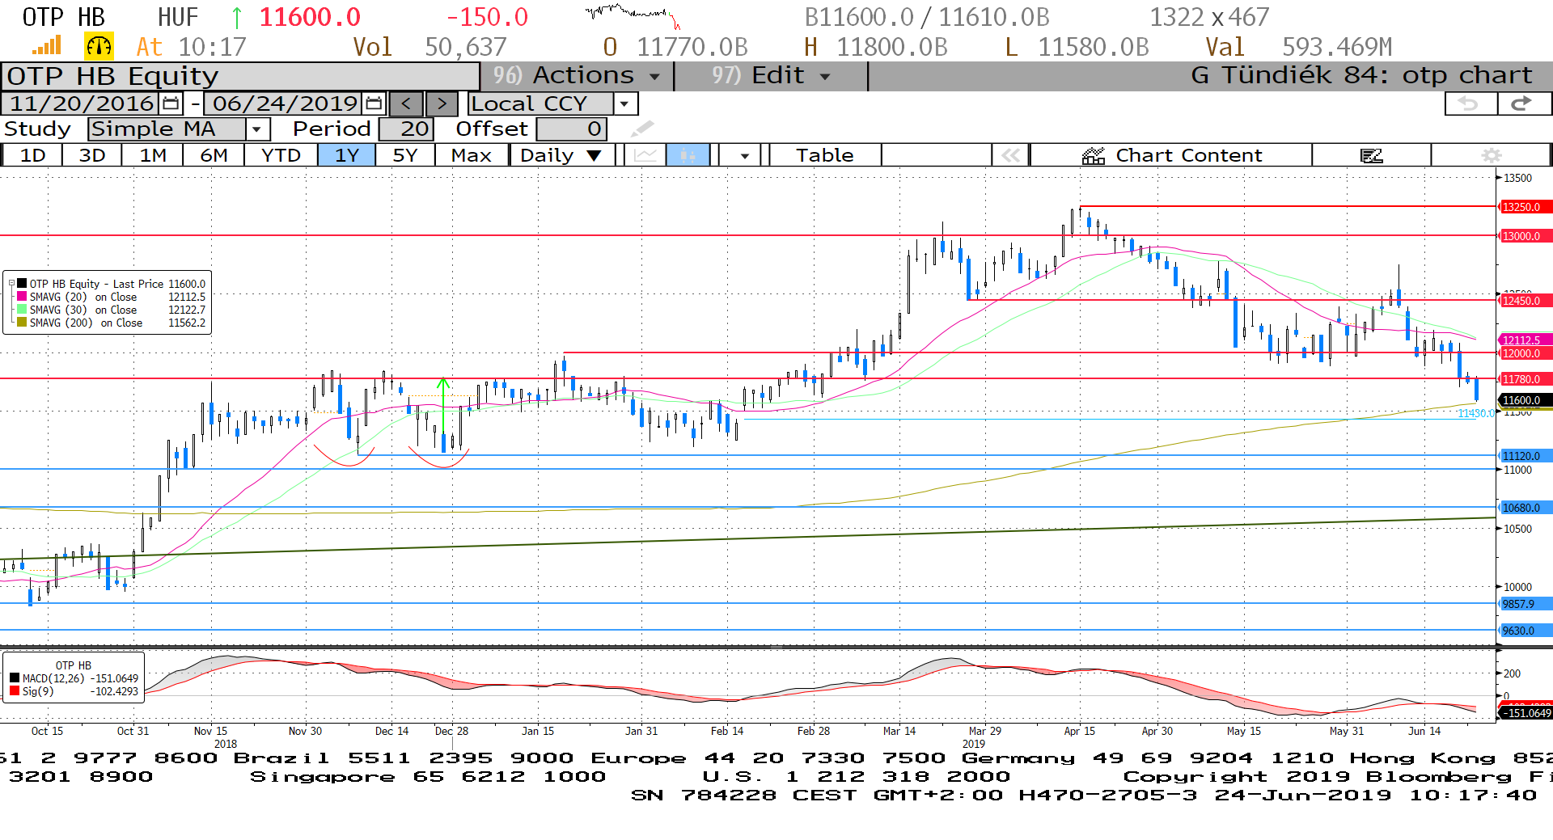
Task: Click the Table view button
Action: pyautogui.click(x=824, y=155)
